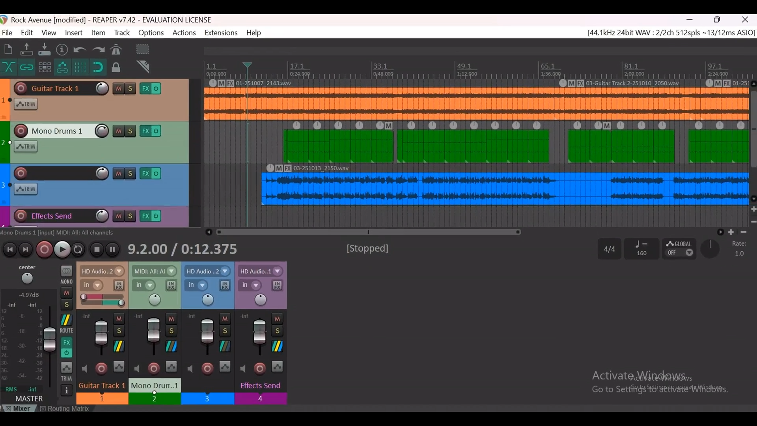The width and height of the screenshot is (757, 426).
Task: Open project settings info icon
Action: (x=62, y=50)
